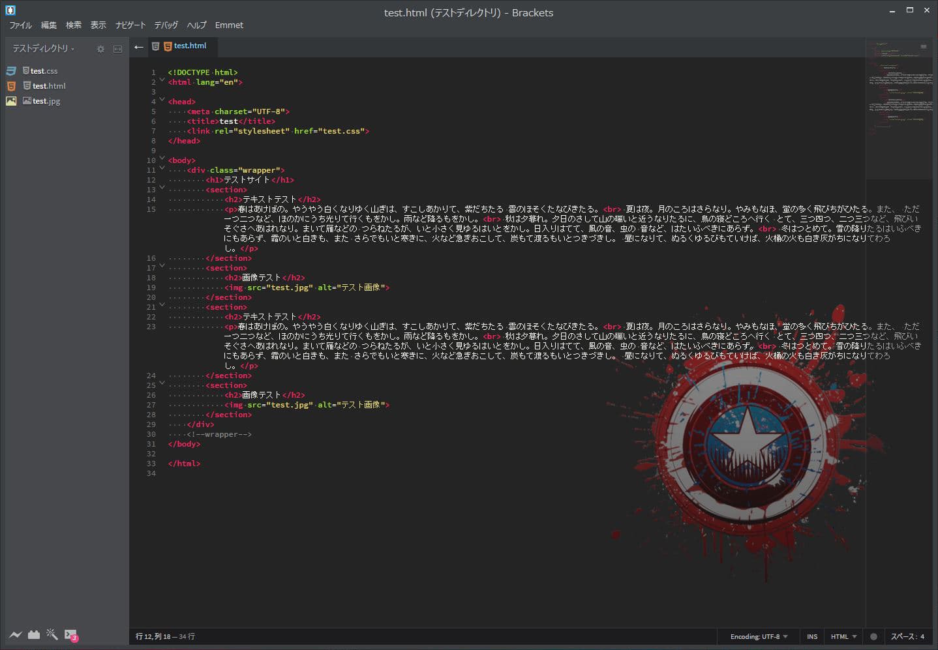Image resolution: width=938 pixels, height=650 pixels.
Task: Open test.jpg in the file tree
Action: tap(46, 101)
